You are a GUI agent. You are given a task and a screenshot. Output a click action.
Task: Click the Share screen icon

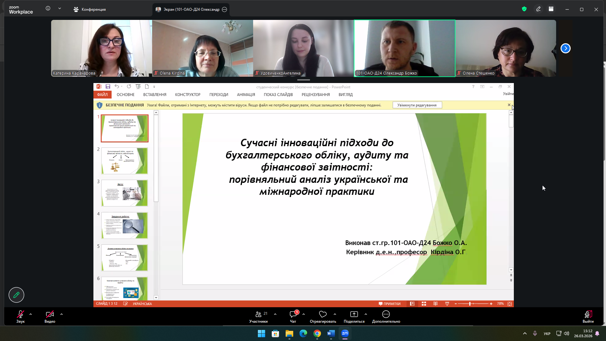click(x=354, y=314)
